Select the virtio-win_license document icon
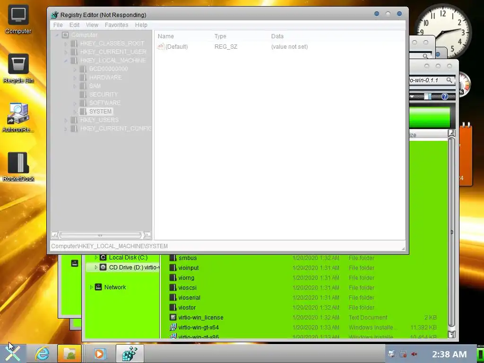 tap(173, 317)
